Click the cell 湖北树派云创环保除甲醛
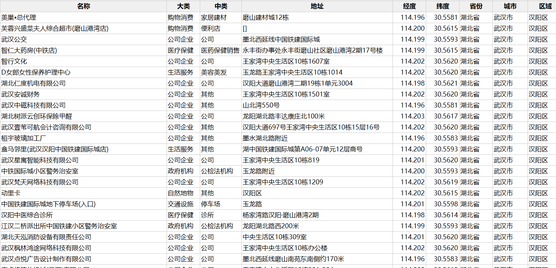 tap(83, 116)
